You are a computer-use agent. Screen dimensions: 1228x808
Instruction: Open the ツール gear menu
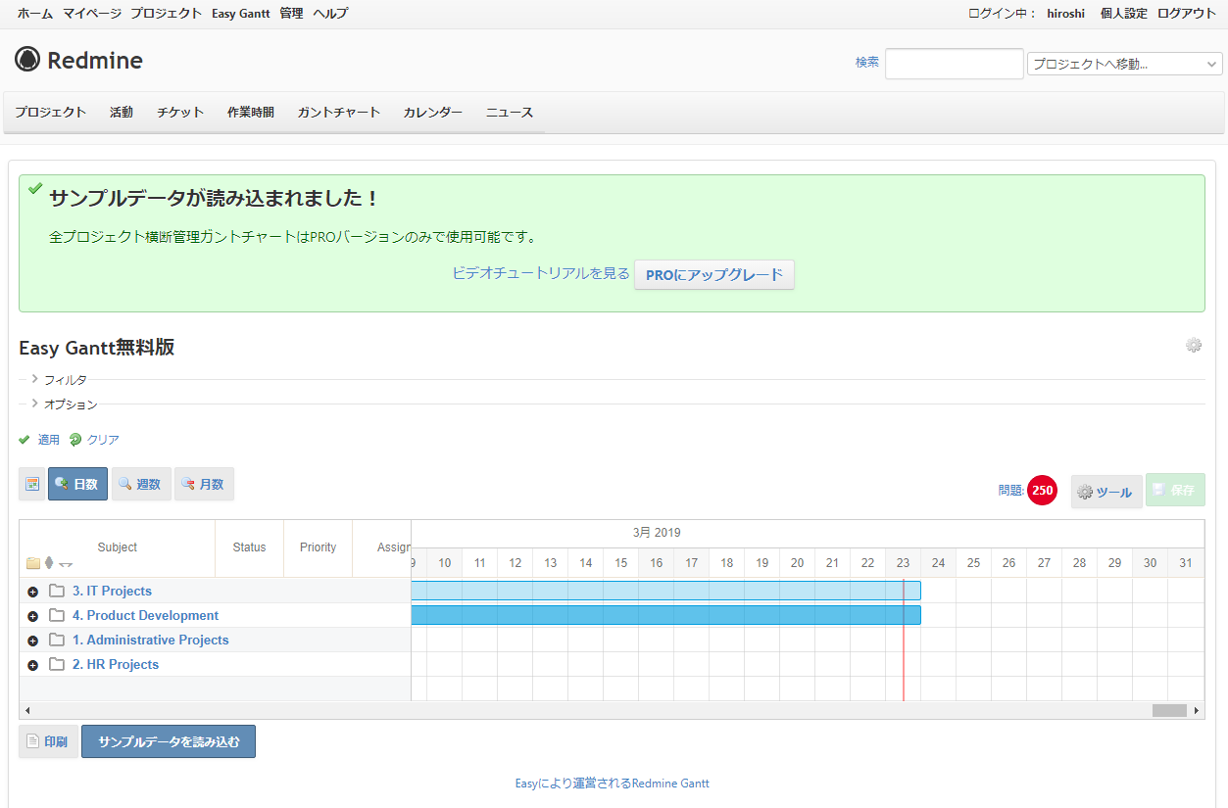pos(1105,492)
